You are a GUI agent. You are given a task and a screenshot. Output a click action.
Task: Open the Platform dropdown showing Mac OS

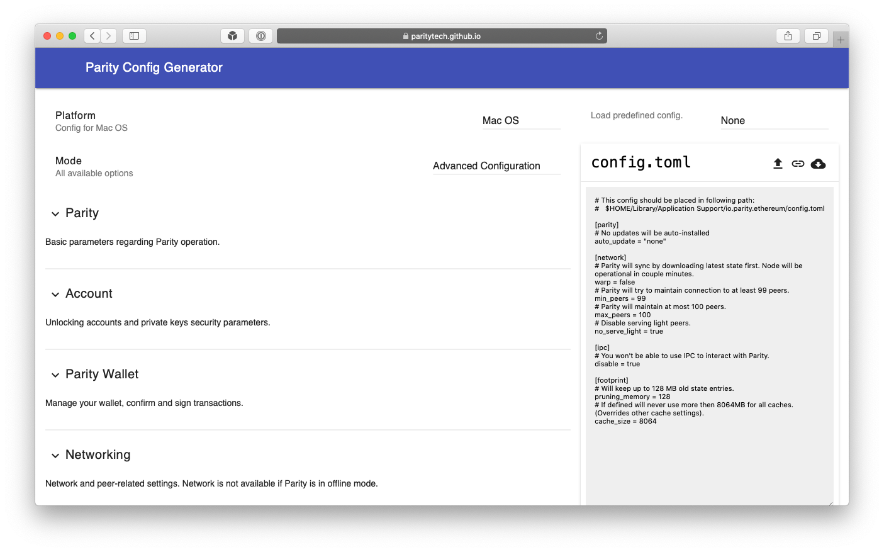(x=521, y=120)
